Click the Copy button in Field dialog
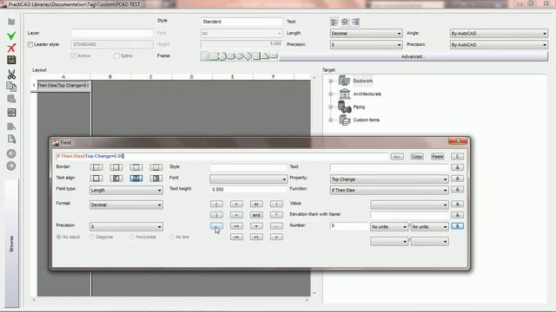556x312 pixels. [417, 156]
